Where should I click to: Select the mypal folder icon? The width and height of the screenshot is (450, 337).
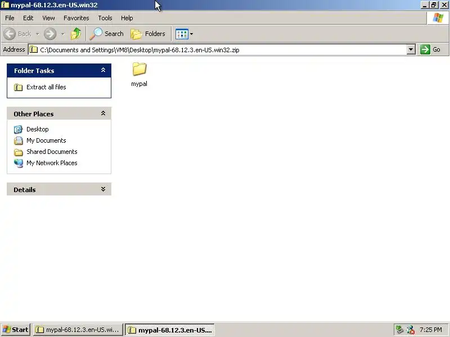coord(139,69)
